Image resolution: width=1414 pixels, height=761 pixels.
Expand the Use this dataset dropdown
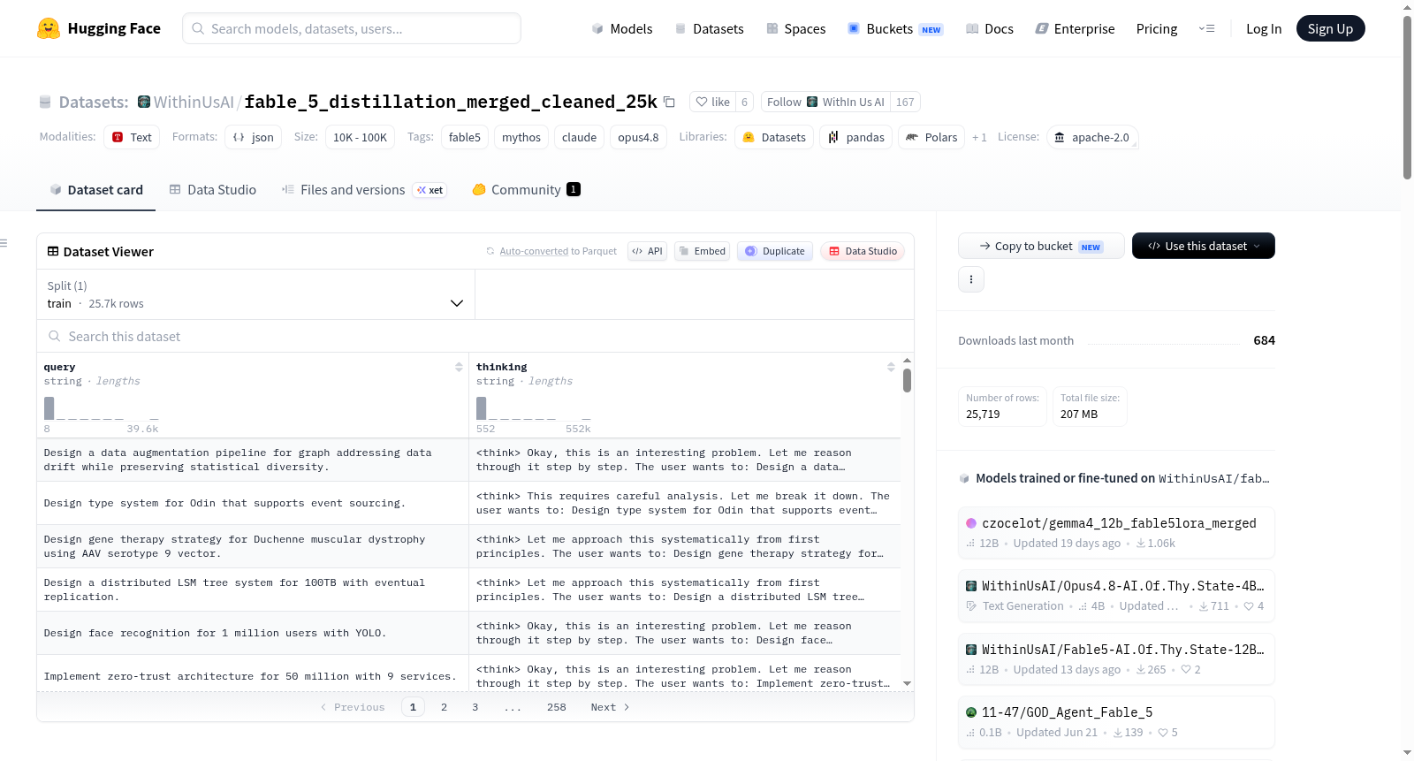pyautogui.click(x=1204, y=246)
